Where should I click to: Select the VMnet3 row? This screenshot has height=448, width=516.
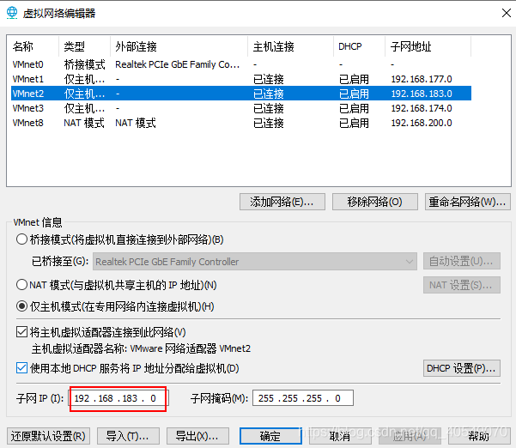pos(241,108)
